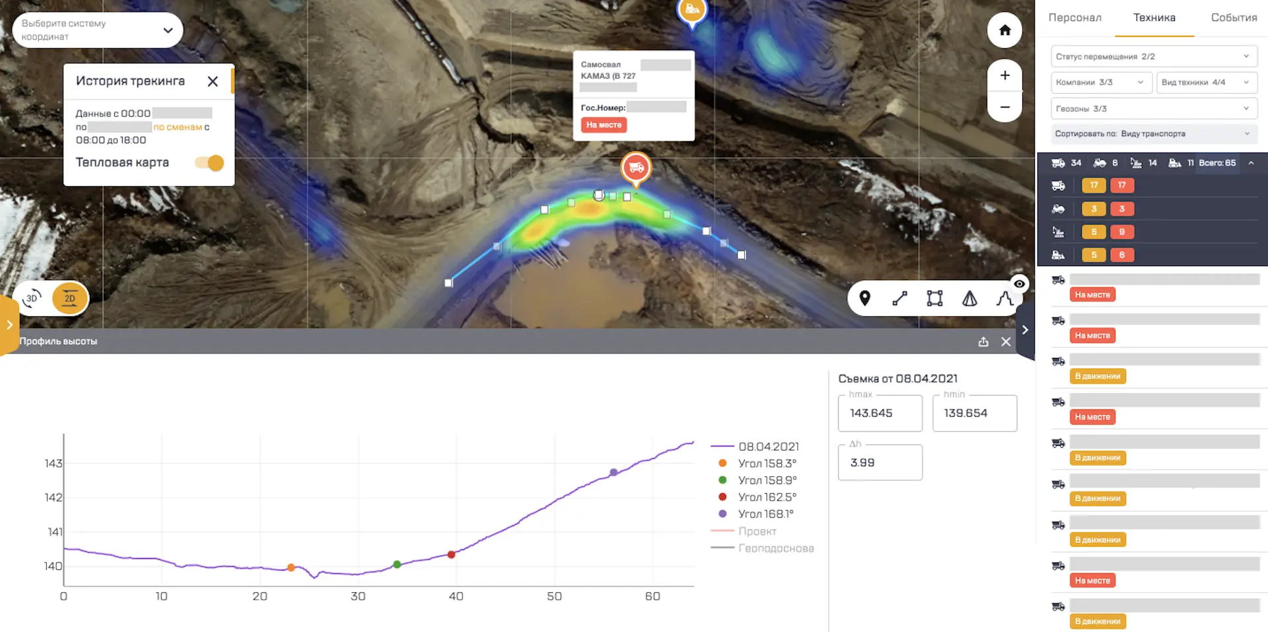
Task: Open the elevation profile tool
Action: coord(1004,298)
